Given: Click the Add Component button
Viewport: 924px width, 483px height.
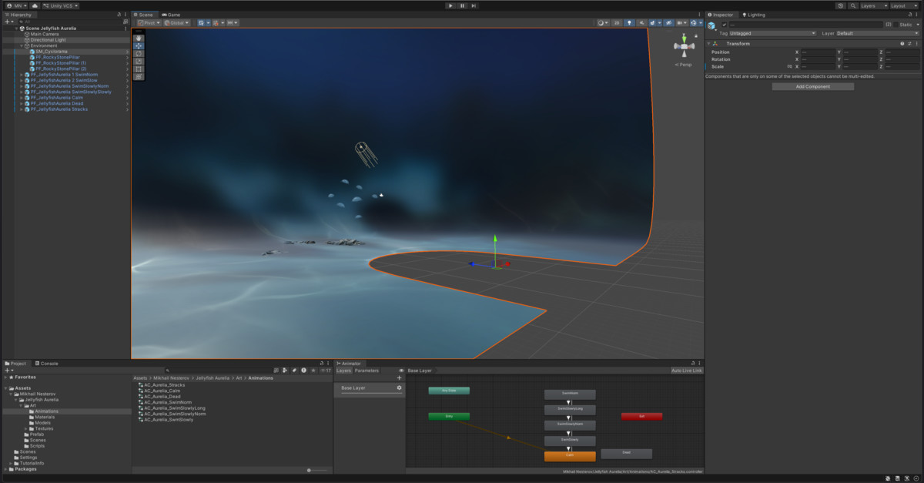Looking at the screenshot, I should coord(813,86).
